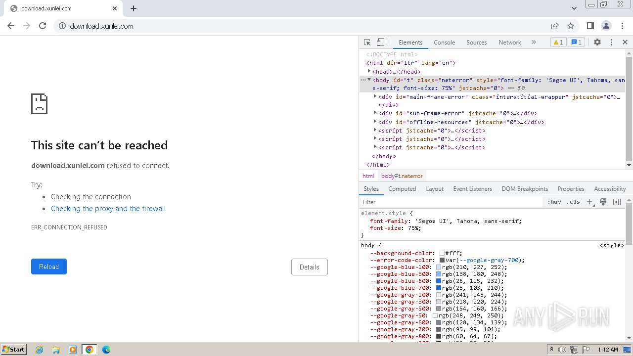
Task: Open Chrome main menu
Action: click(622, 26)
